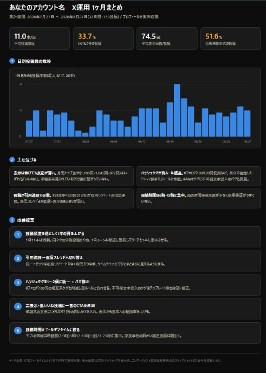Click the 投稿時間をゴールデンタイムに絞る title

[53, 330]
